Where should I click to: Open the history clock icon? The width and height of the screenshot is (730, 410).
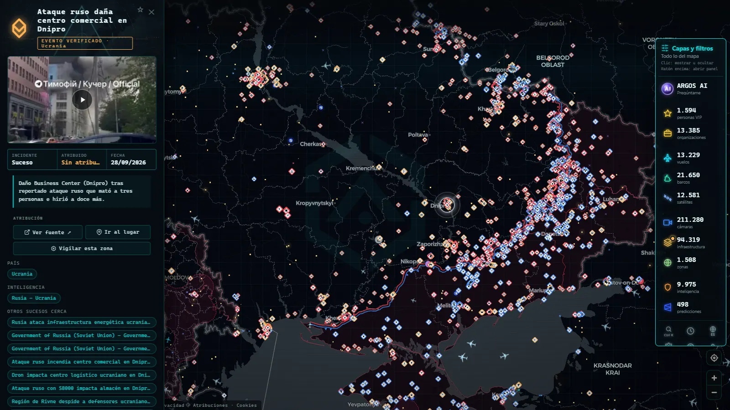[x=690, y=331]
